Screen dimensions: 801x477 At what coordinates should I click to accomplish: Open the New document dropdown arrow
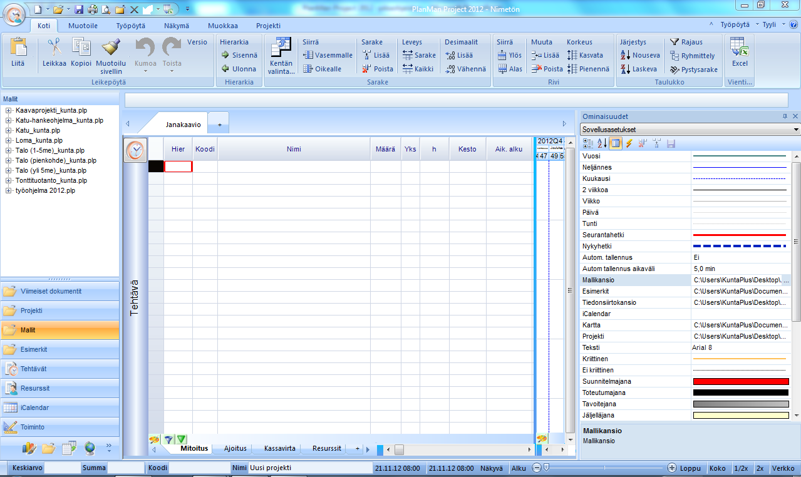point(46,9)
